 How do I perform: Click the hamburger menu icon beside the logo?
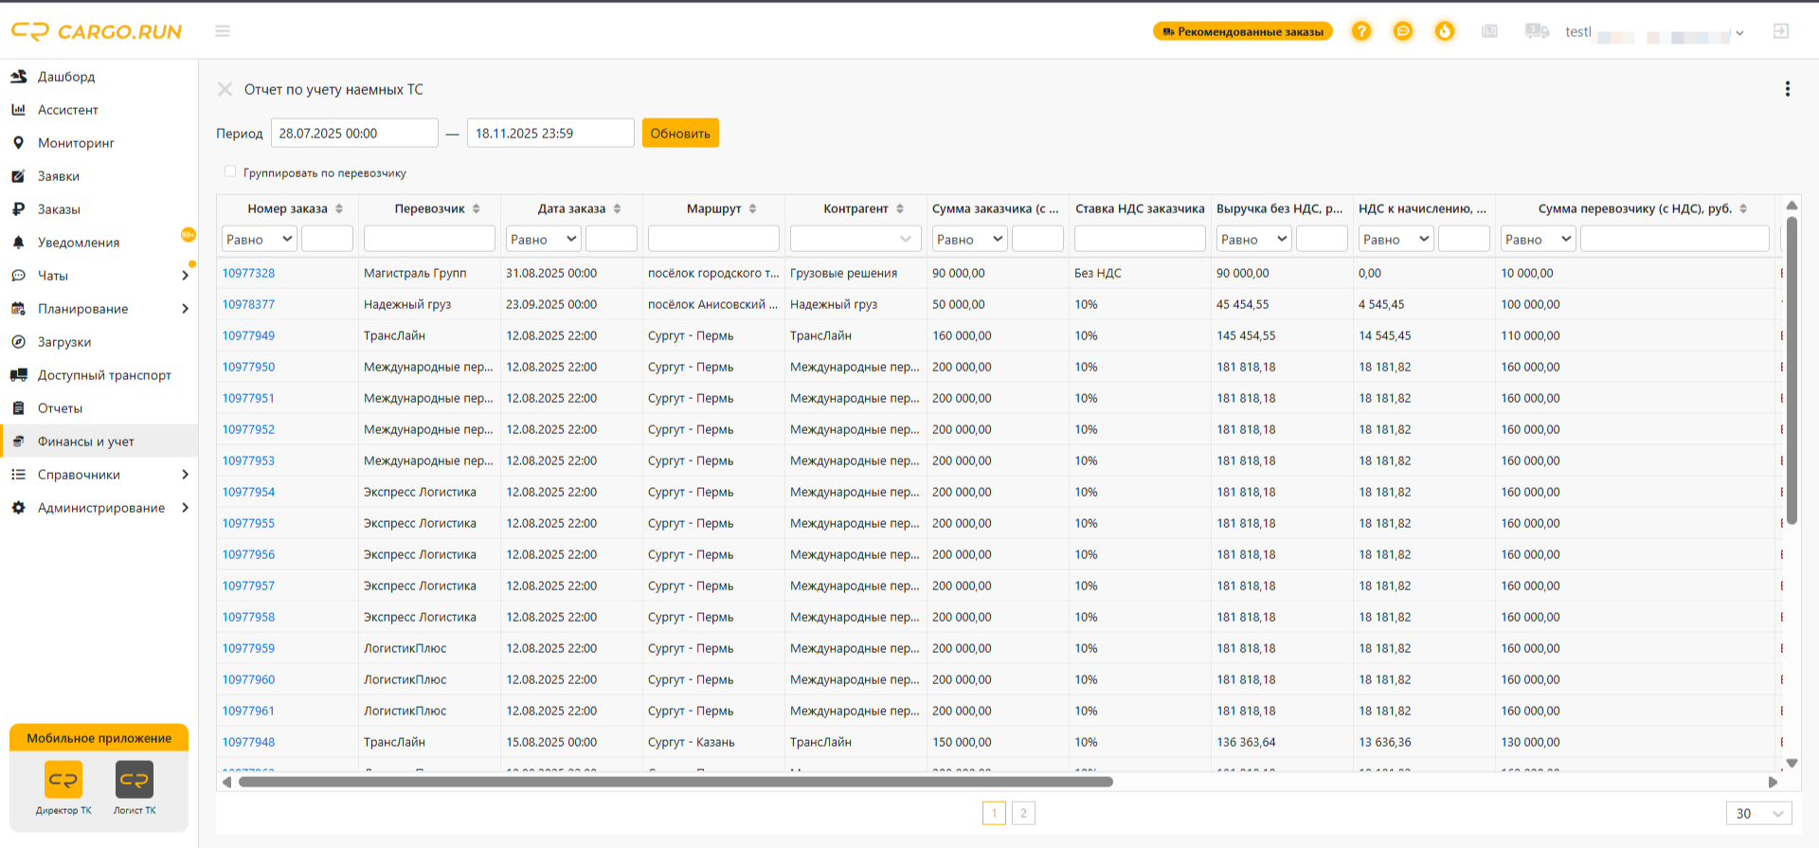[x=223, y=31]
